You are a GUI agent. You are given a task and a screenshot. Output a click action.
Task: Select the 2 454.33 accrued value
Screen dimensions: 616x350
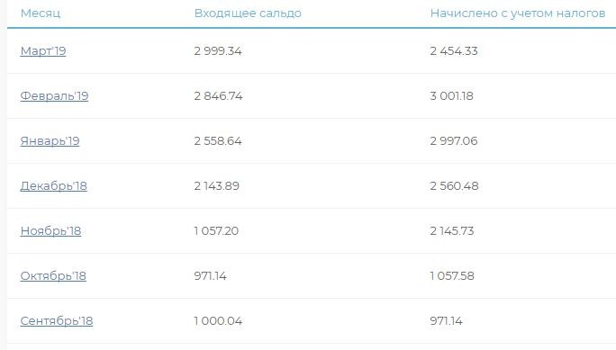(454, 51)
